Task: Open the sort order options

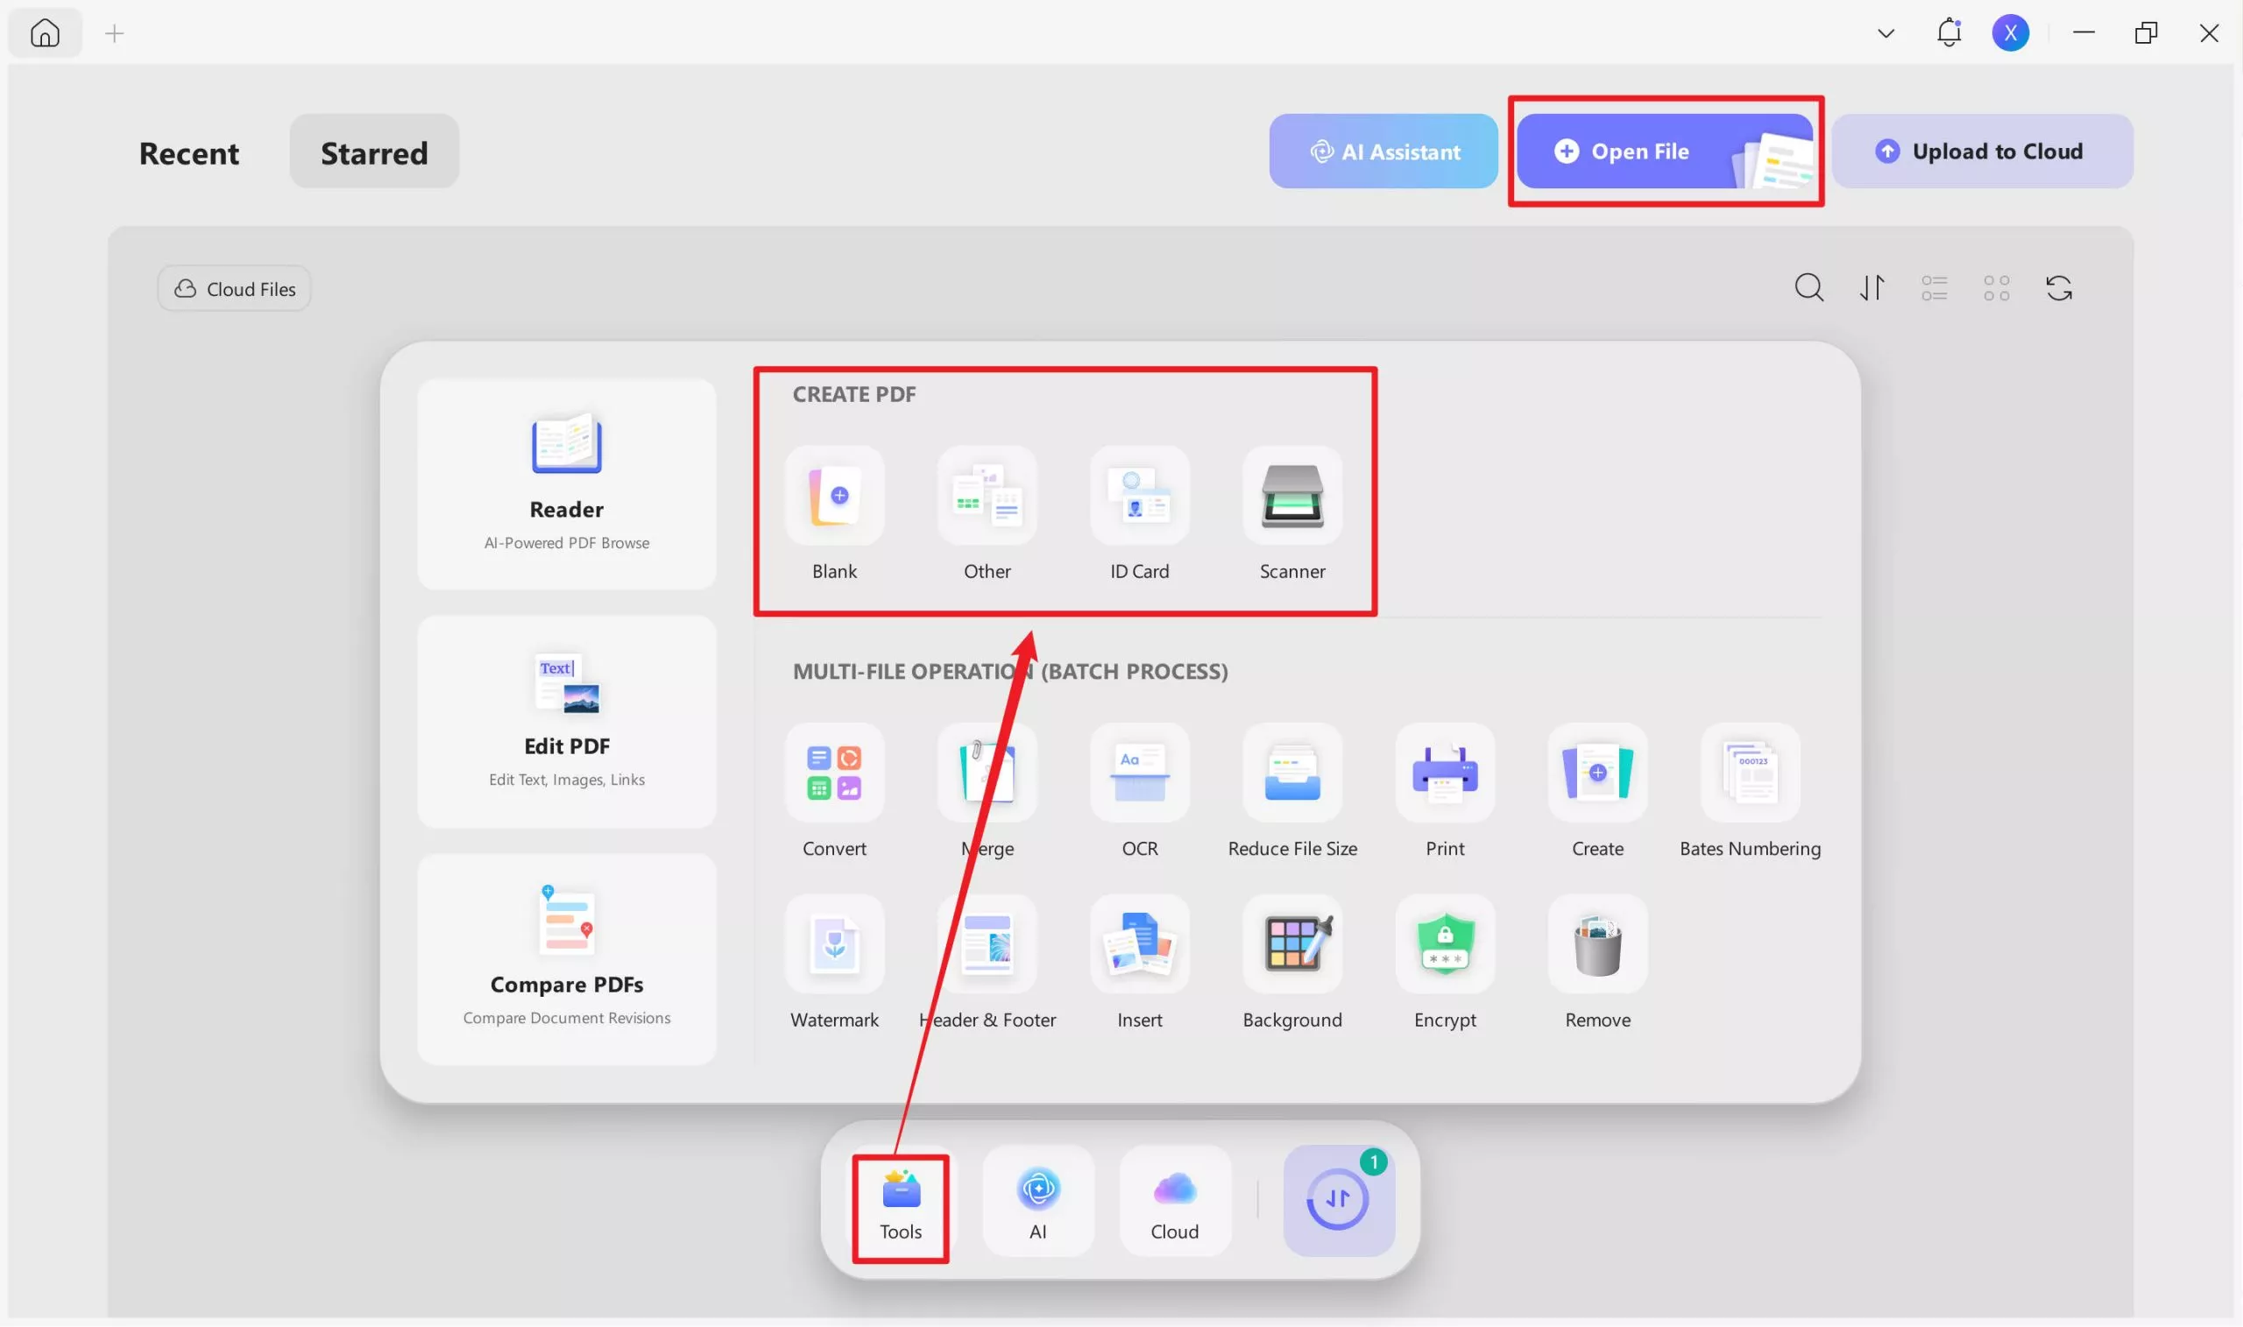Action: click(x=1872, y=288)
